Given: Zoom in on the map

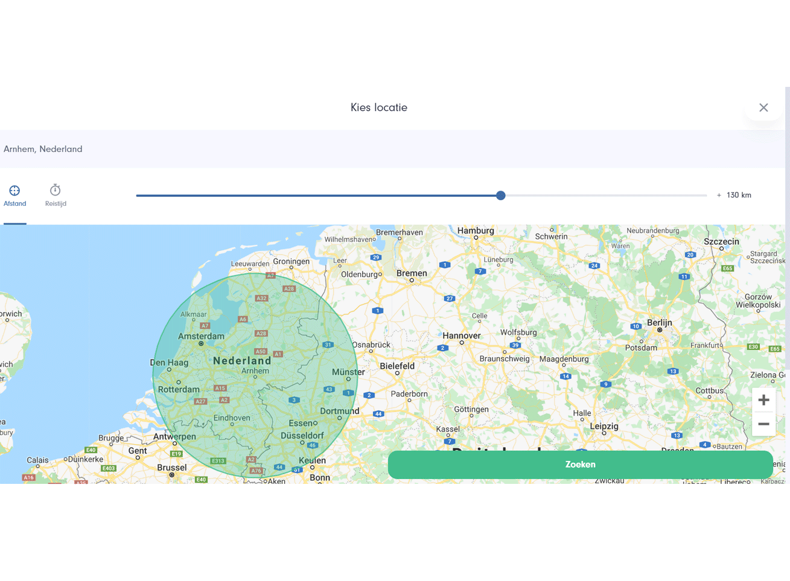Looking at the screenshot, I should click(x=763, y=400).
